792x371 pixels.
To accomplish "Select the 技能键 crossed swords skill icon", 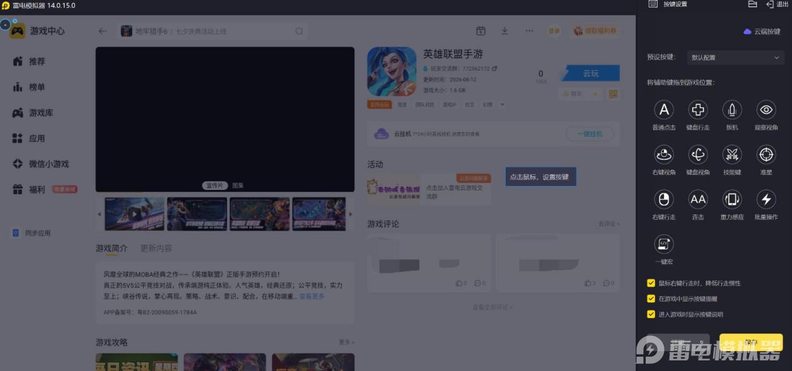I will coord(732,154).
